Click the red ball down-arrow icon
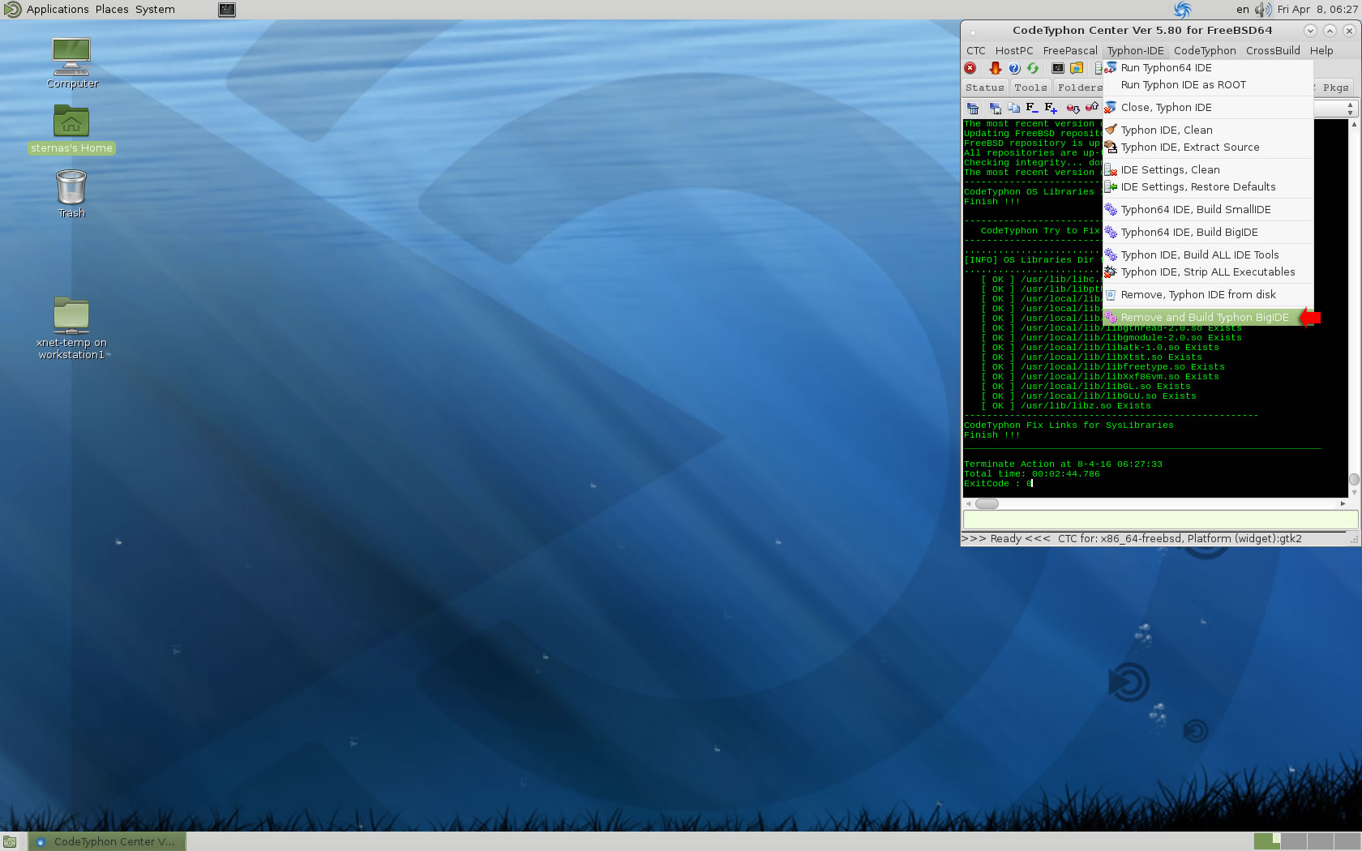Screen dimensions: 1362x851 click(1073, 108)
